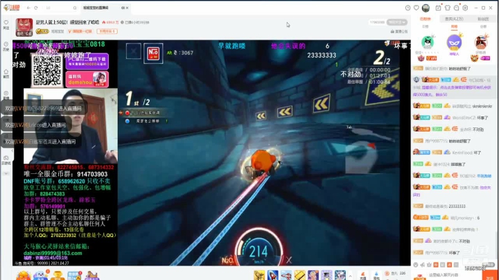Viewport: 499px width, 280px height.
Task: Open the messages icon in title bar
Action: [x=456, y=8]
